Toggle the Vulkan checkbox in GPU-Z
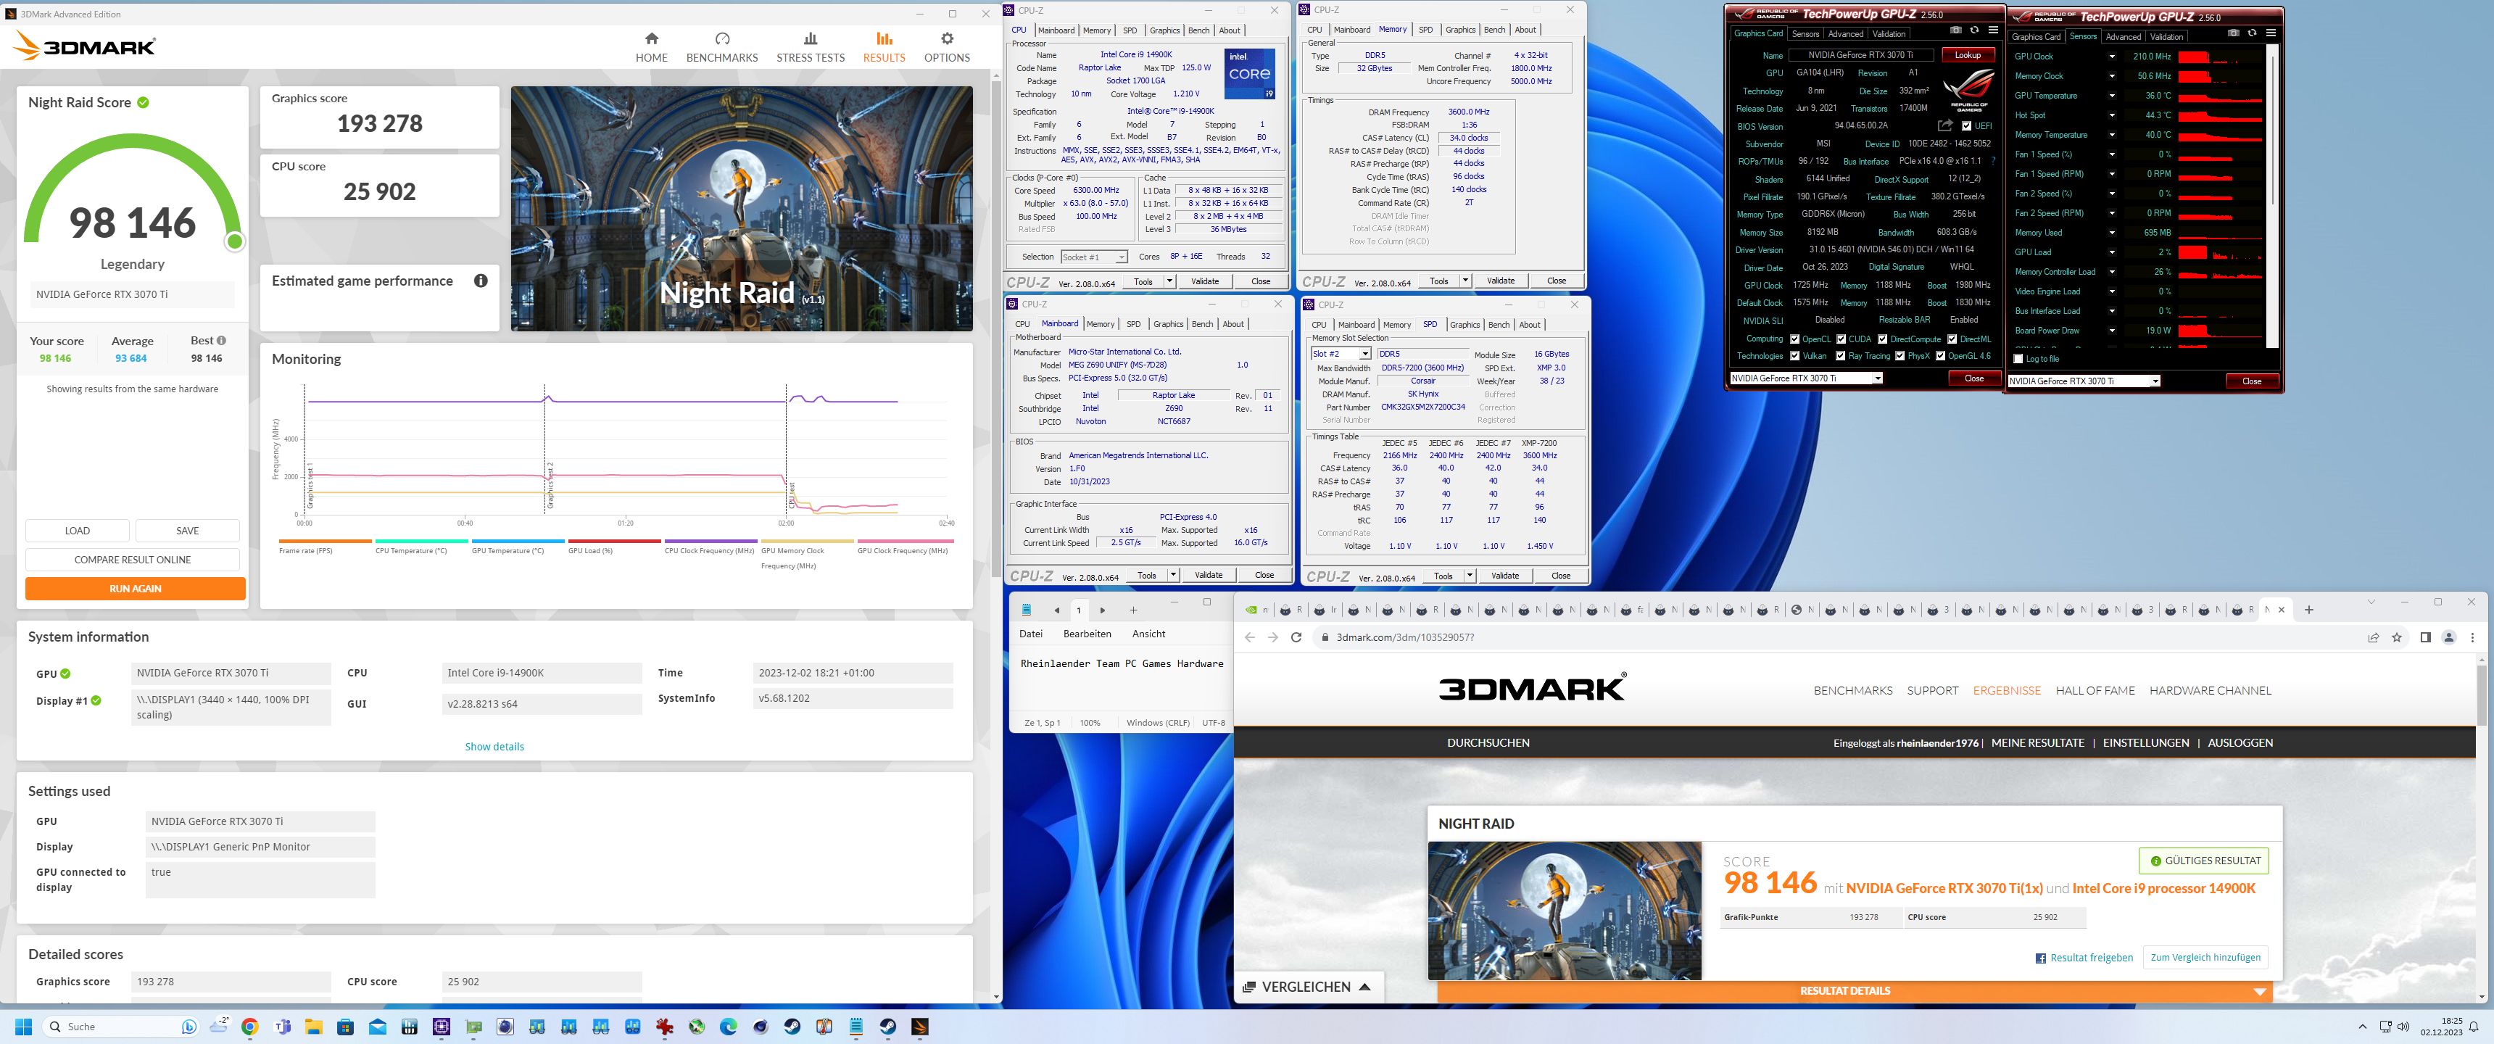The height and width of the screenshot is (1044, 2494). pos(1794,357)
